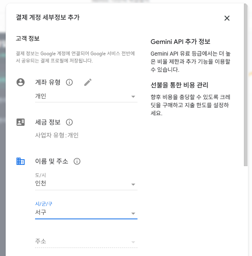Click the 고객 정보 heading
Image resolution: width=252 pixels, height=256 pixels.
click(x=27, y=38)
